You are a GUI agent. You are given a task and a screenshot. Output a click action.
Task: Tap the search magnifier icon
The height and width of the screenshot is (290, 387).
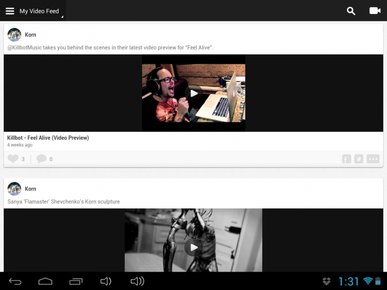(351, 11)
